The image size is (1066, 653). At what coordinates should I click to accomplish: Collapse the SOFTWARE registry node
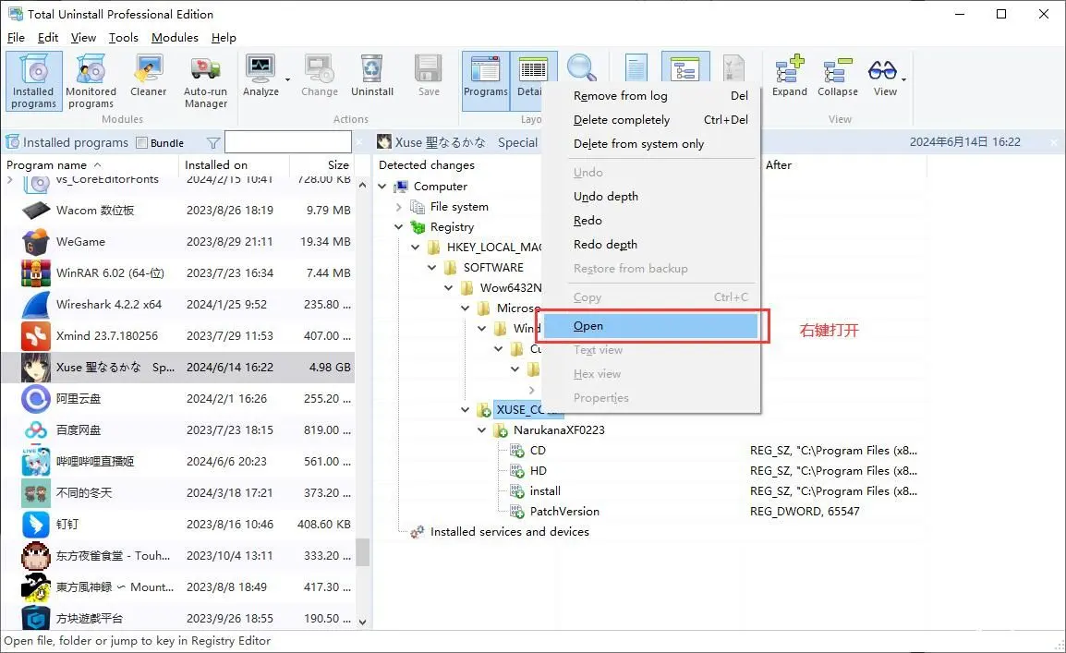point(432,268)
